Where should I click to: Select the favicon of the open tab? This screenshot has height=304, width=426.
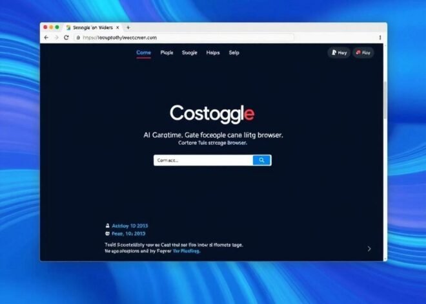tap(68, 27)
